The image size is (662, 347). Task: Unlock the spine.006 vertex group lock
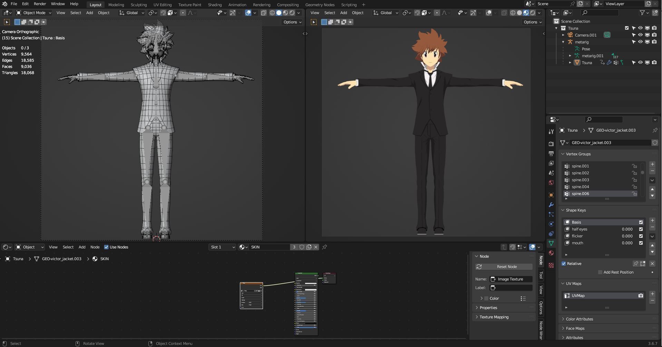click(x=634, y=194)
